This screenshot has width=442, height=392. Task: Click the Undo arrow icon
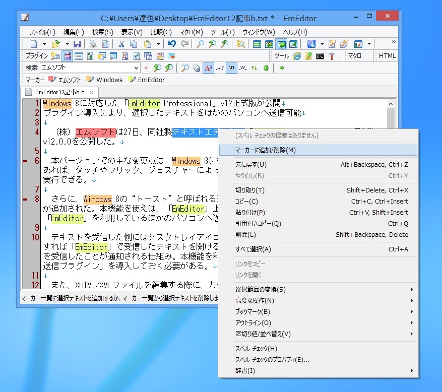[x=172, y=44]
